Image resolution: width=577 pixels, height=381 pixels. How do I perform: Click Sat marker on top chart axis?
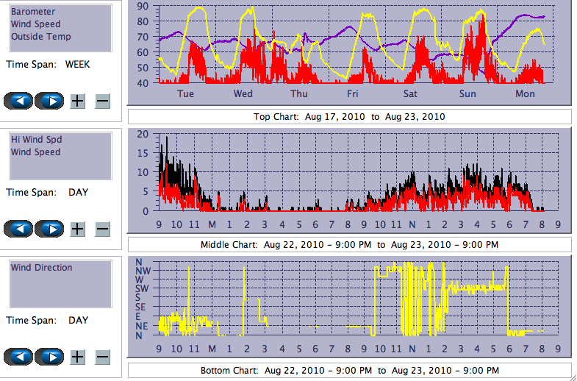pos(410,94)
